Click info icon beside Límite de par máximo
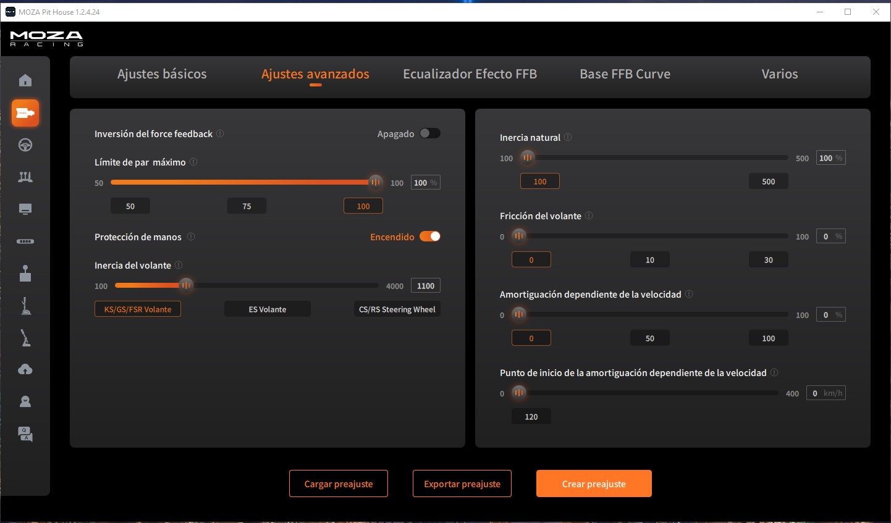891x523 pixels. (193, 162)
